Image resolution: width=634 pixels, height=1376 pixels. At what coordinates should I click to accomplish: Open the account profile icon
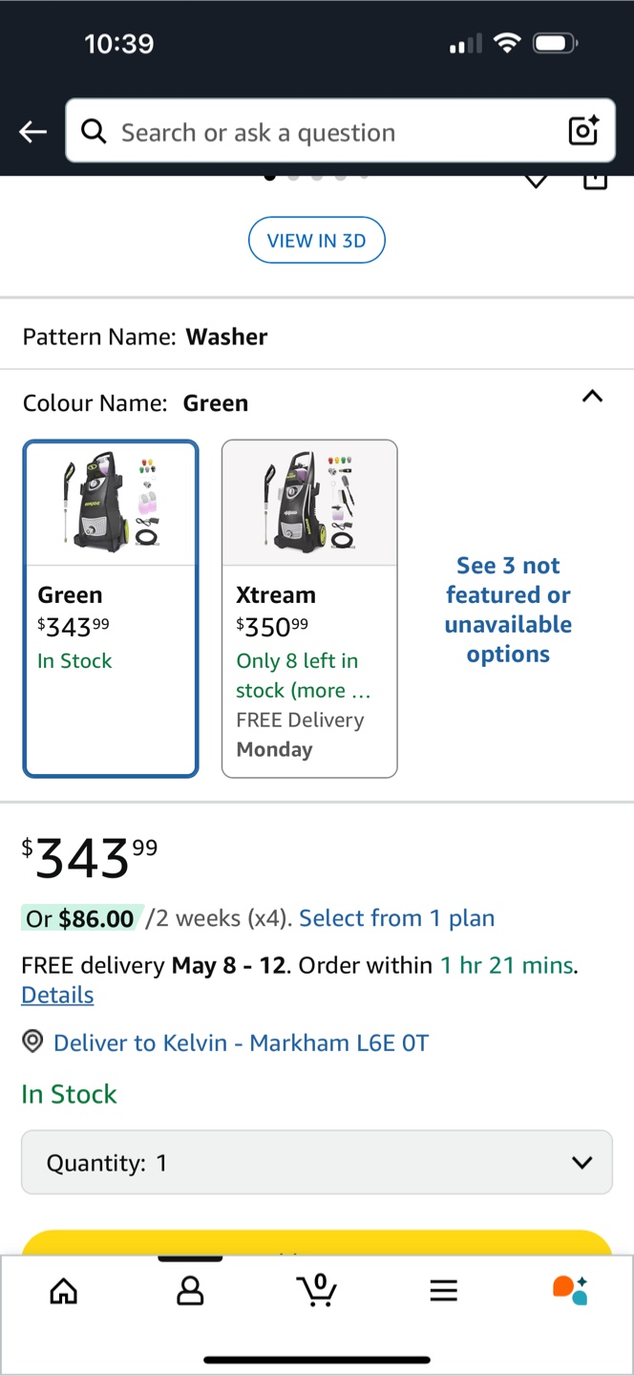click(190, 1291)
